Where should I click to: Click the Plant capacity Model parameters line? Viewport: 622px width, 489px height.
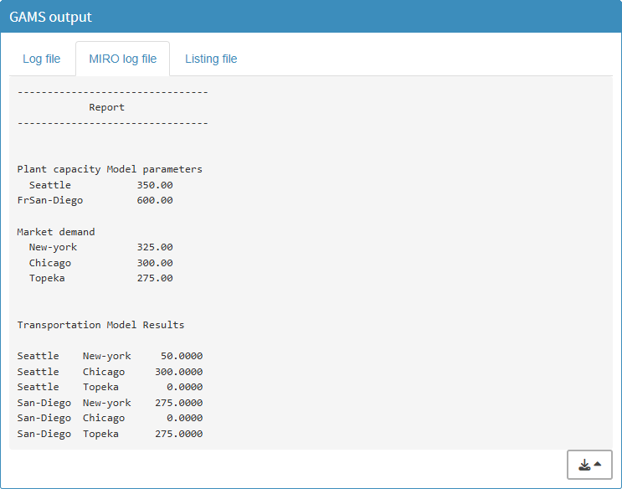click(110, 169)
